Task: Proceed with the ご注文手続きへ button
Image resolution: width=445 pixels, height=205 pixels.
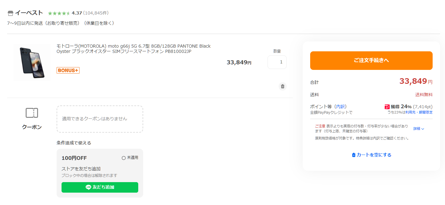Action: [371, 61]
